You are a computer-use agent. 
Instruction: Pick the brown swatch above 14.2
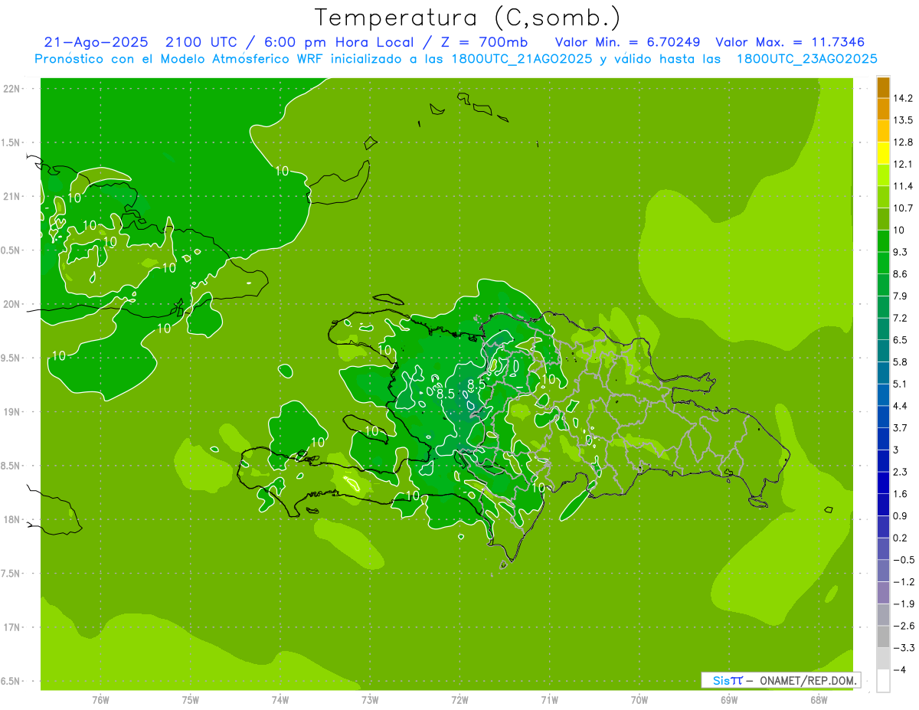pos(883,87)
